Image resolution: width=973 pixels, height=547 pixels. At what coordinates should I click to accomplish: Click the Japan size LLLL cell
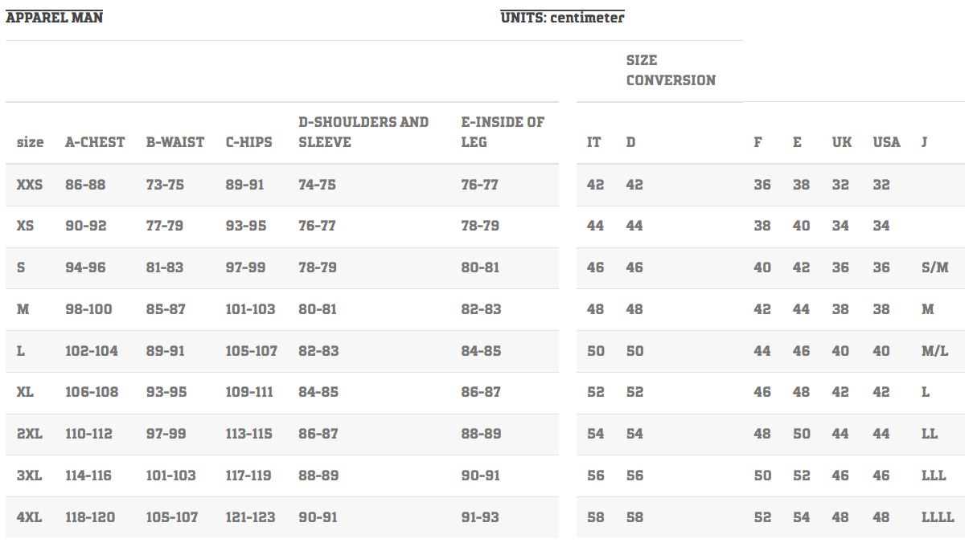(938, 517)
